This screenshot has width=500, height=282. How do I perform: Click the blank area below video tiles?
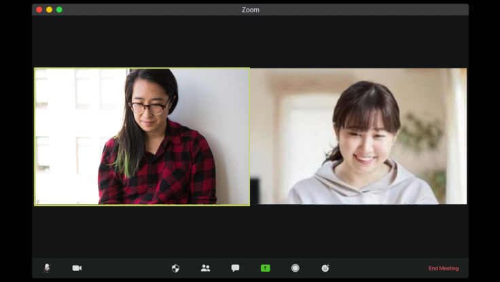pos(250,231)
